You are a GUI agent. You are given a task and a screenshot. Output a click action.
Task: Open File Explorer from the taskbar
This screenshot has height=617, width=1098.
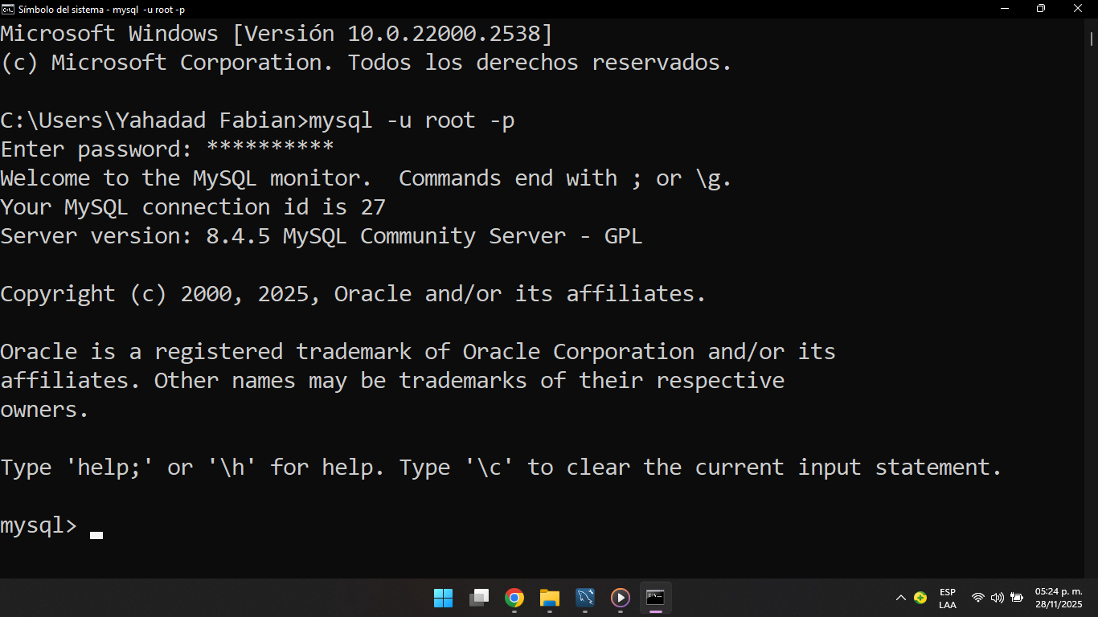[x=550, y=598]
